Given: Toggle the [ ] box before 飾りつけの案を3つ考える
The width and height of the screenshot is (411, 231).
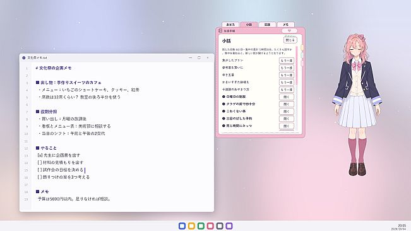Looking at the screenshot, I should [40, 177].
